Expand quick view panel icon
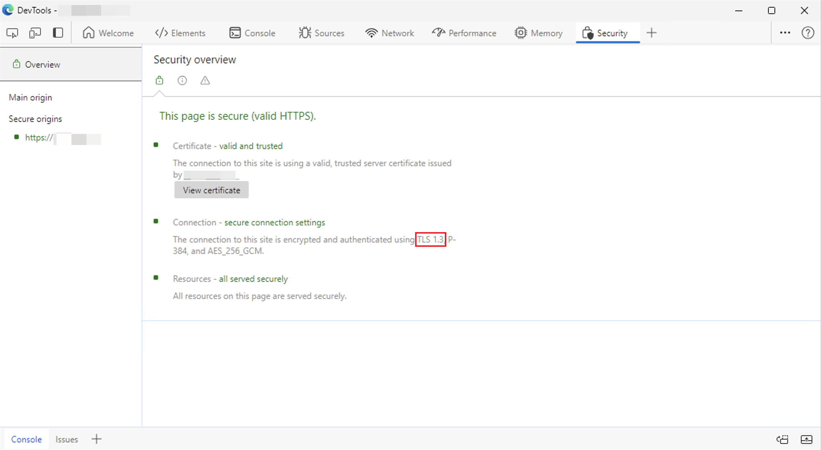This screenshot has height=450, width=821. (x=807, y=439)
